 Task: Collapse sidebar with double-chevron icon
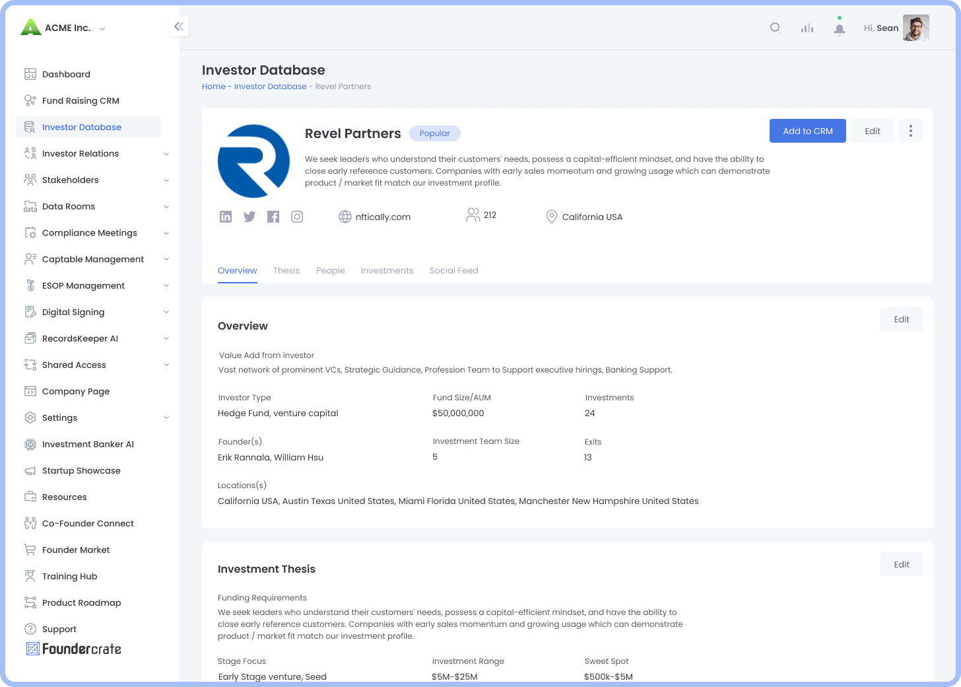179,26
